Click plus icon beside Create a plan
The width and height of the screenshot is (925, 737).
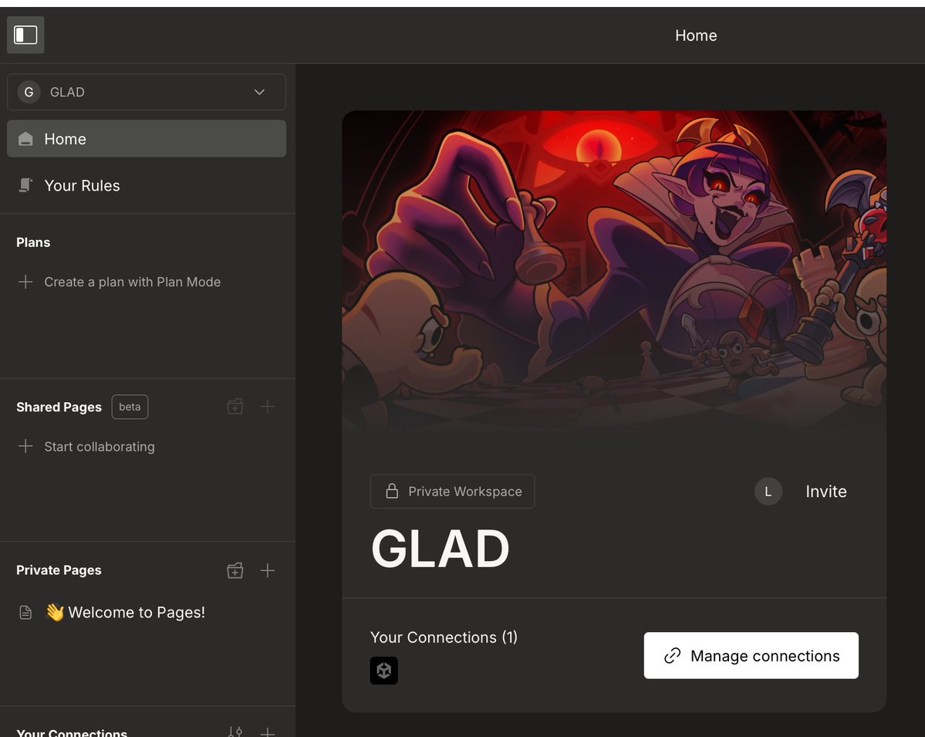click(25, 282)
